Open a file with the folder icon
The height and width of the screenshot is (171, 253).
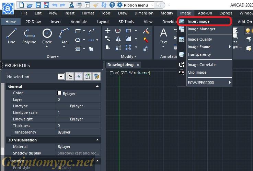coord(30,6)
